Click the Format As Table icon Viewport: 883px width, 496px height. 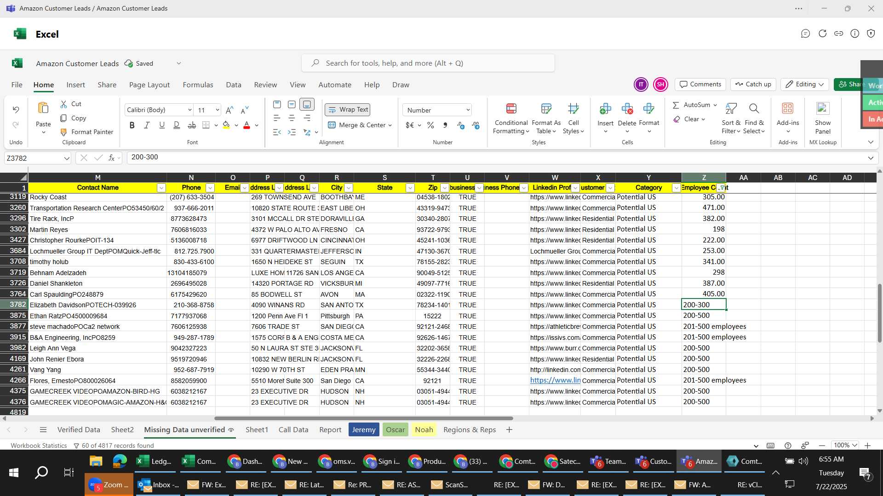click(x=546, y=109)
